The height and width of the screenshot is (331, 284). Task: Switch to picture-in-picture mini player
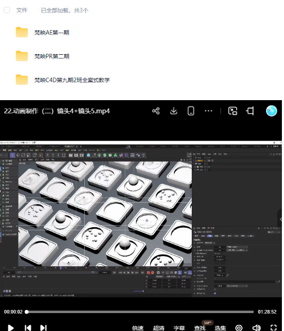click(232, 111)
